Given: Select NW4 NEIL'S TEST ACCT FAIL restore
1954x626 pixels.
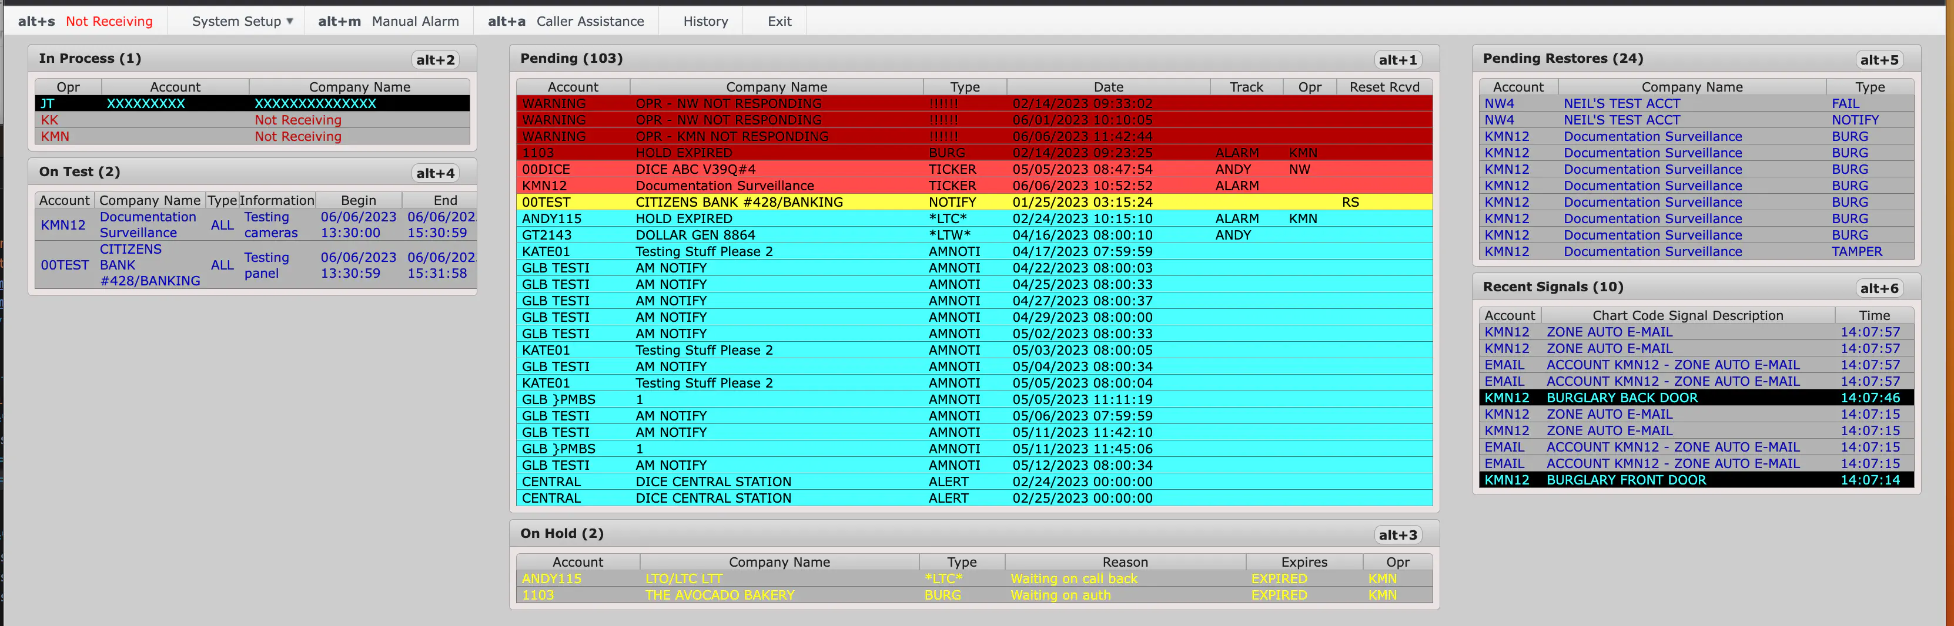Looking at the screenshot, I should pos(1696,104).
